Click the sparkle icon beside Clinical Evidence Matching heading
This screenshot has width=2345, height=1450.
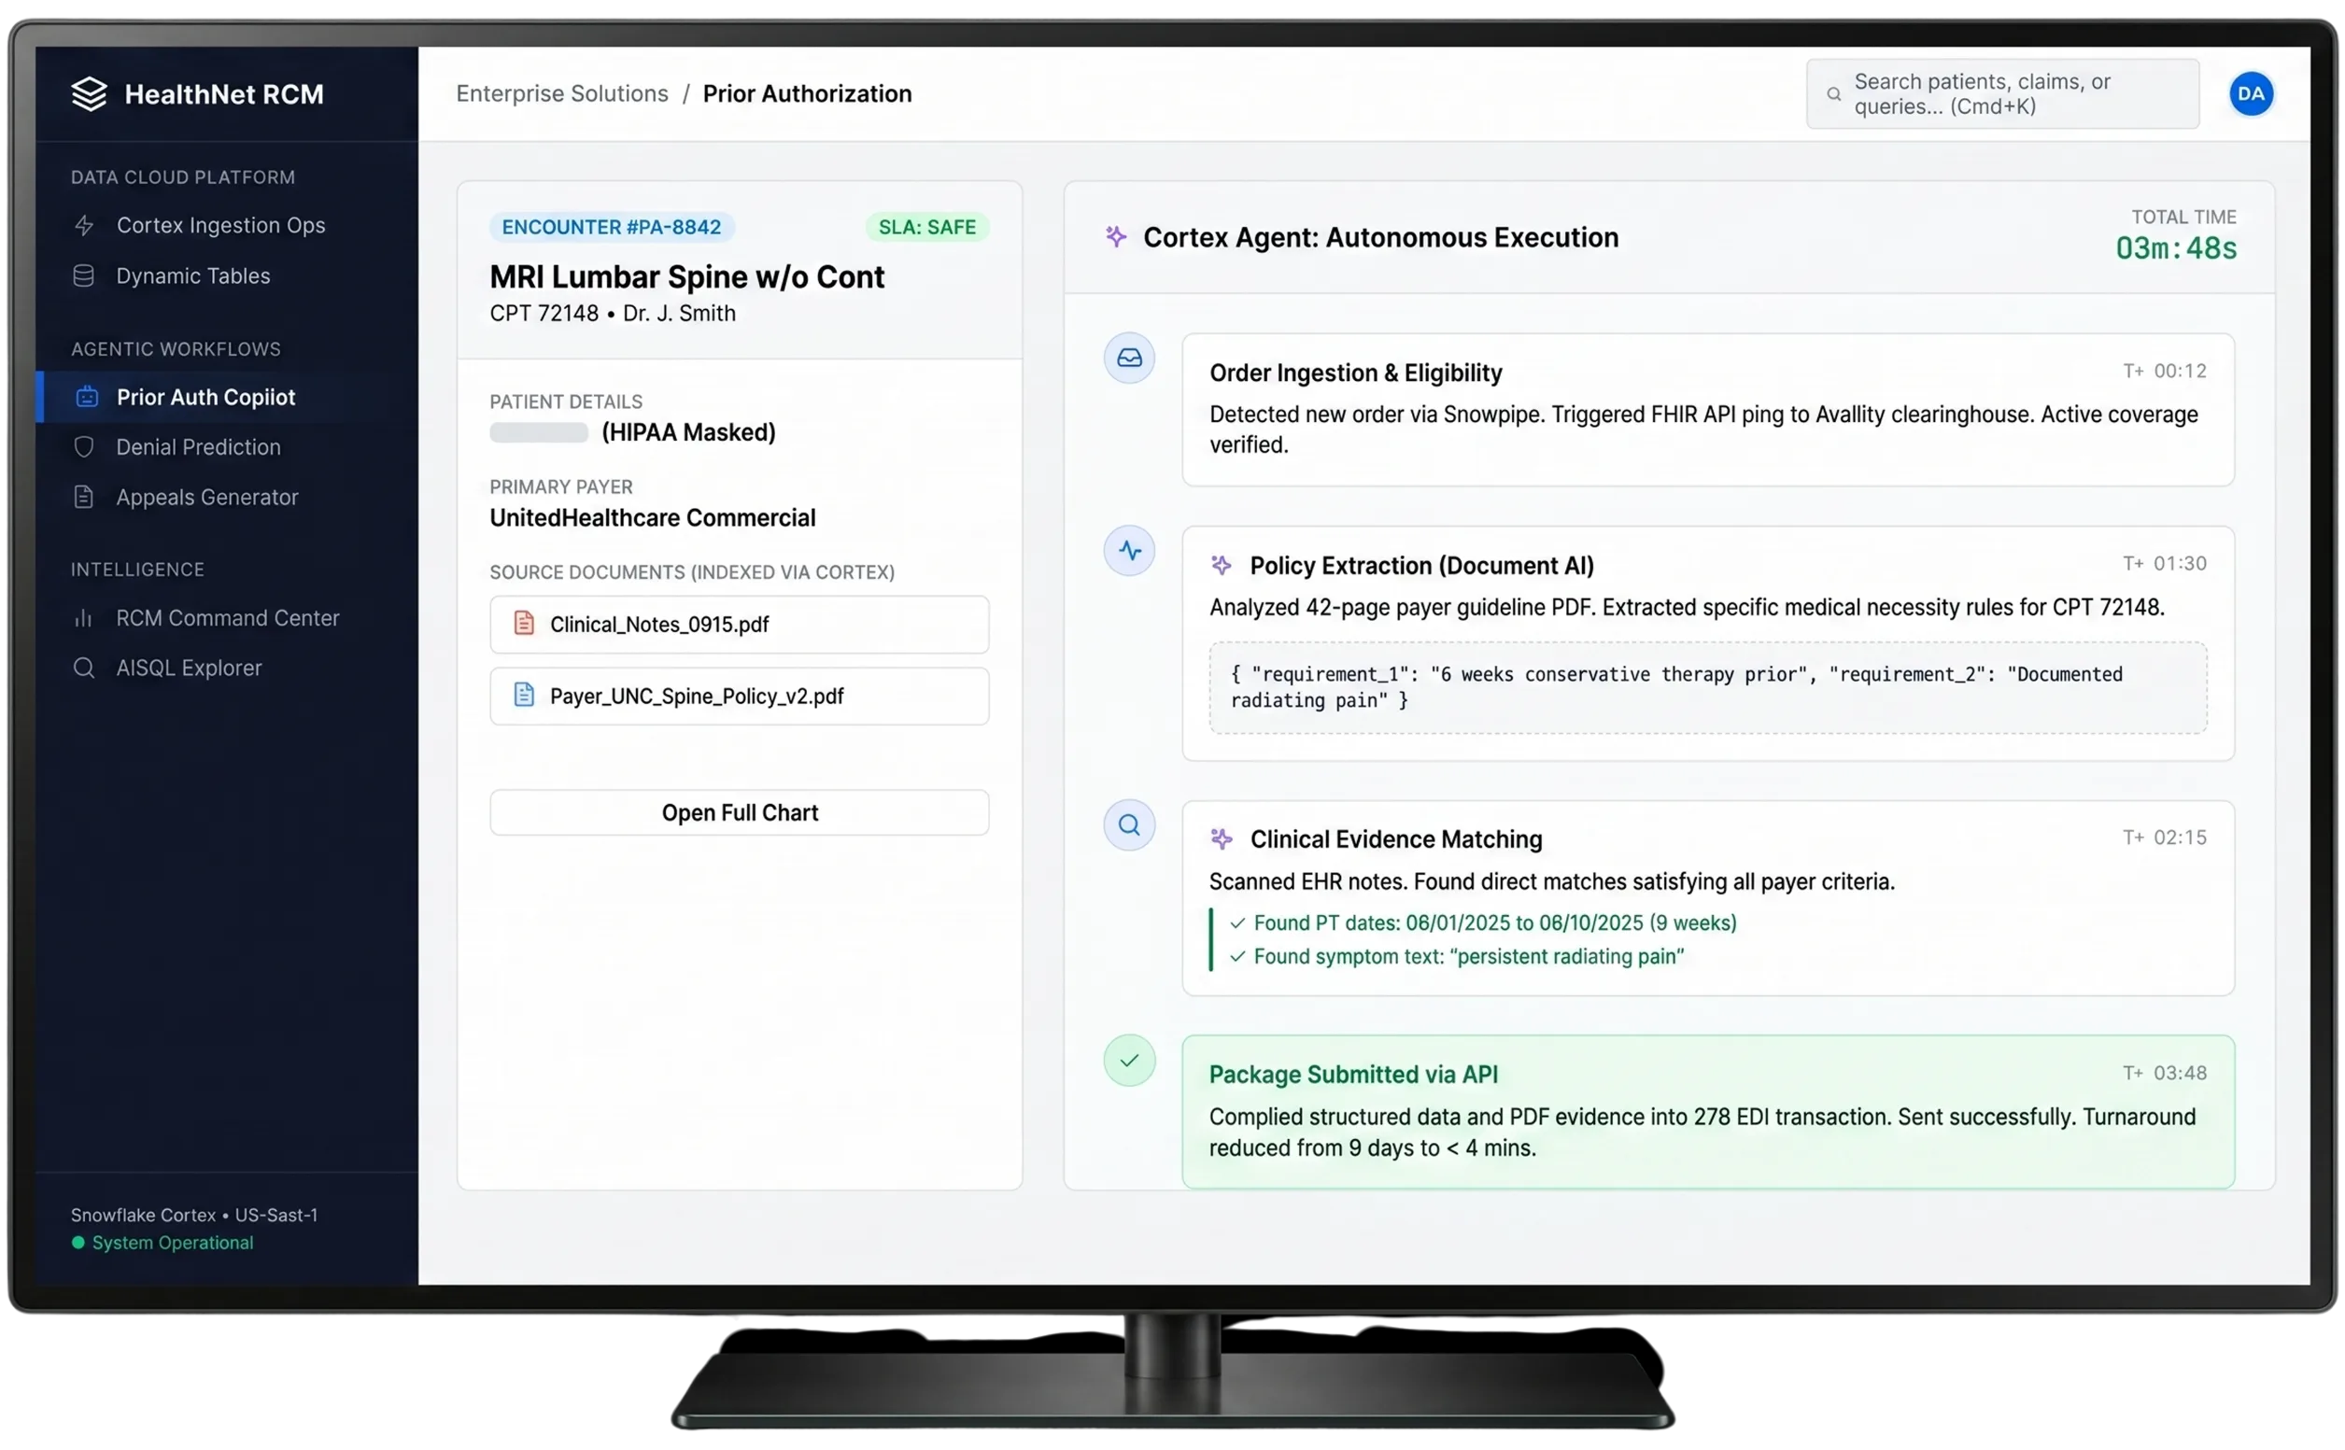1221,839
